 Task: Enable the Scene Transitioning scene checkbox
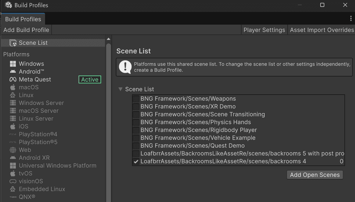coord(136,114)
